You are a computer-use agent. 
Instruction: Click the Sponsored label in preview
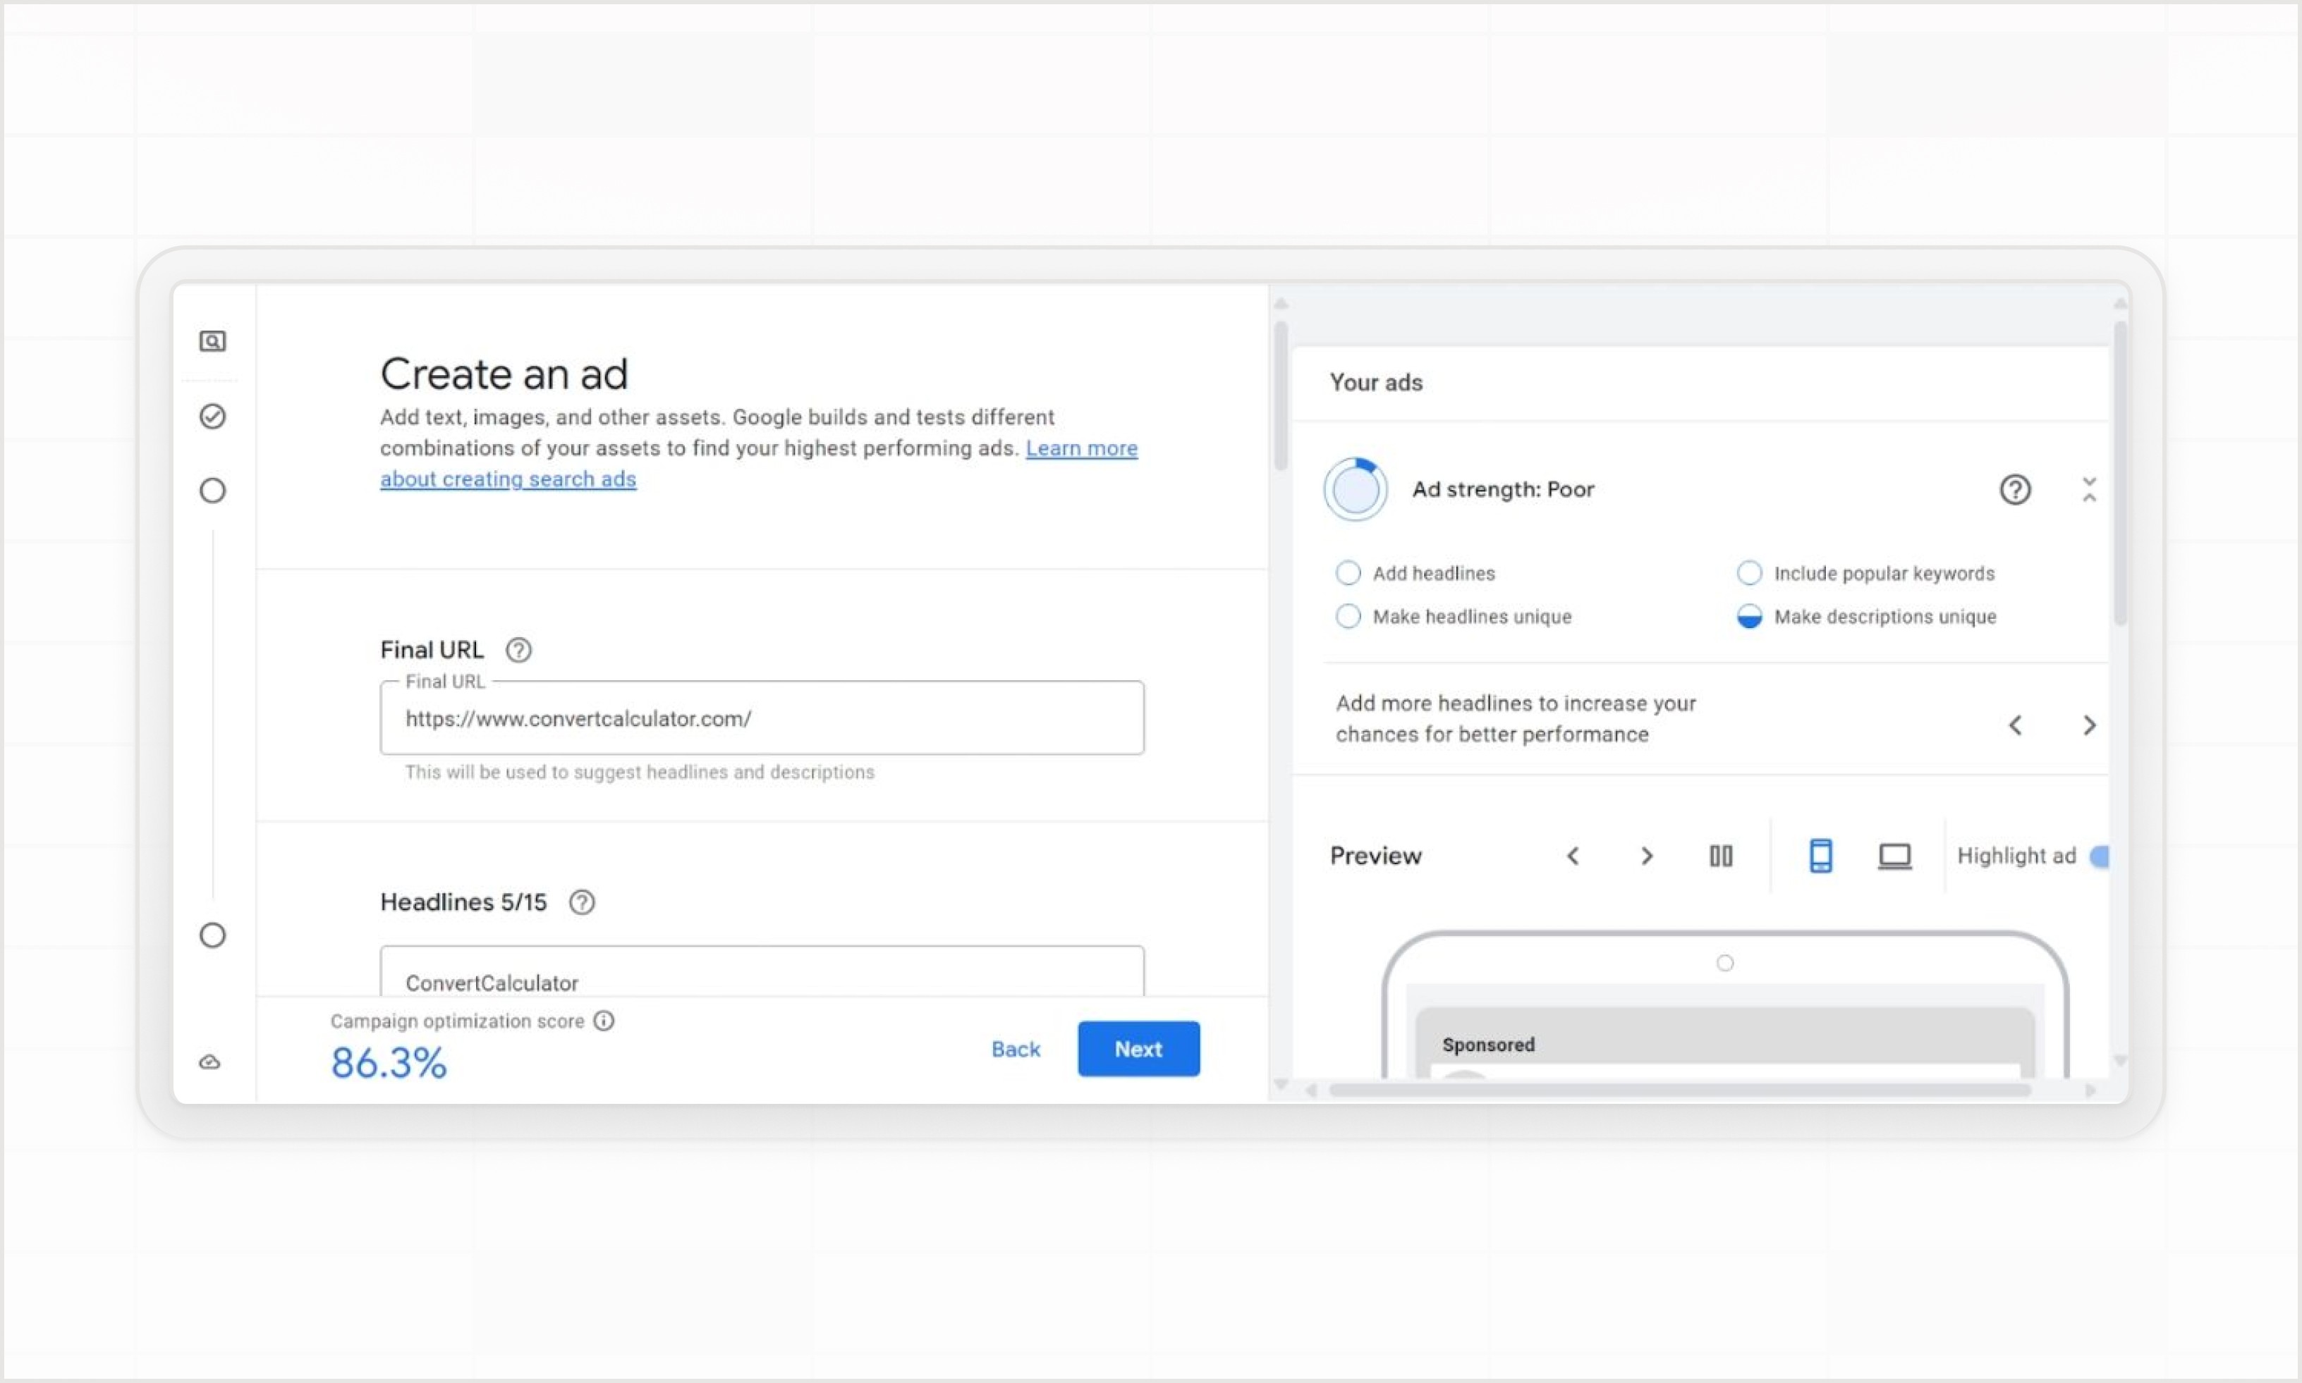pyautogui.click(x=1488, y=1045)
